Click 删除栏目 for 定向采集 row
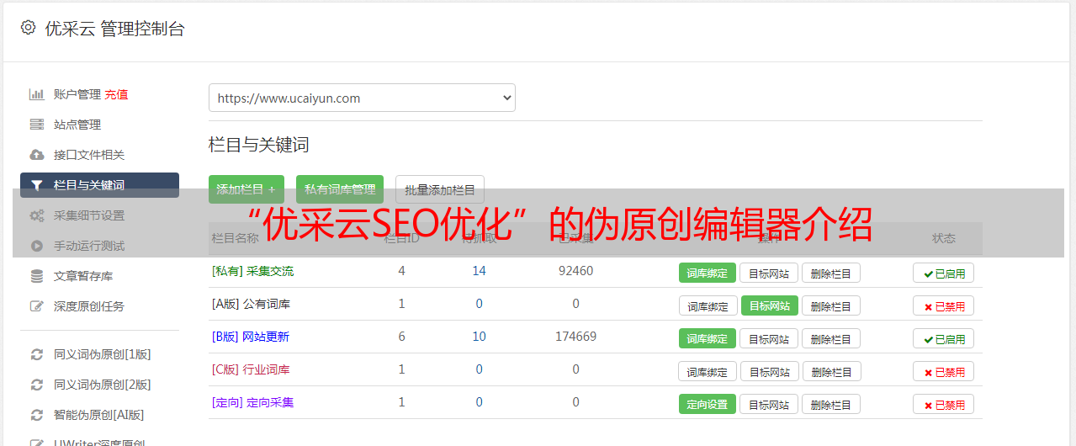This screenshot has width=1076, height=446. (831, 404)
